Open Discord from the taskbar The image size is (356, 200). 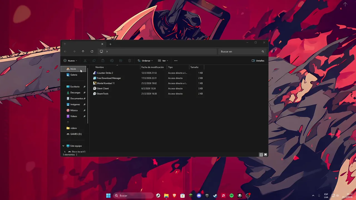tap(199, 196)
